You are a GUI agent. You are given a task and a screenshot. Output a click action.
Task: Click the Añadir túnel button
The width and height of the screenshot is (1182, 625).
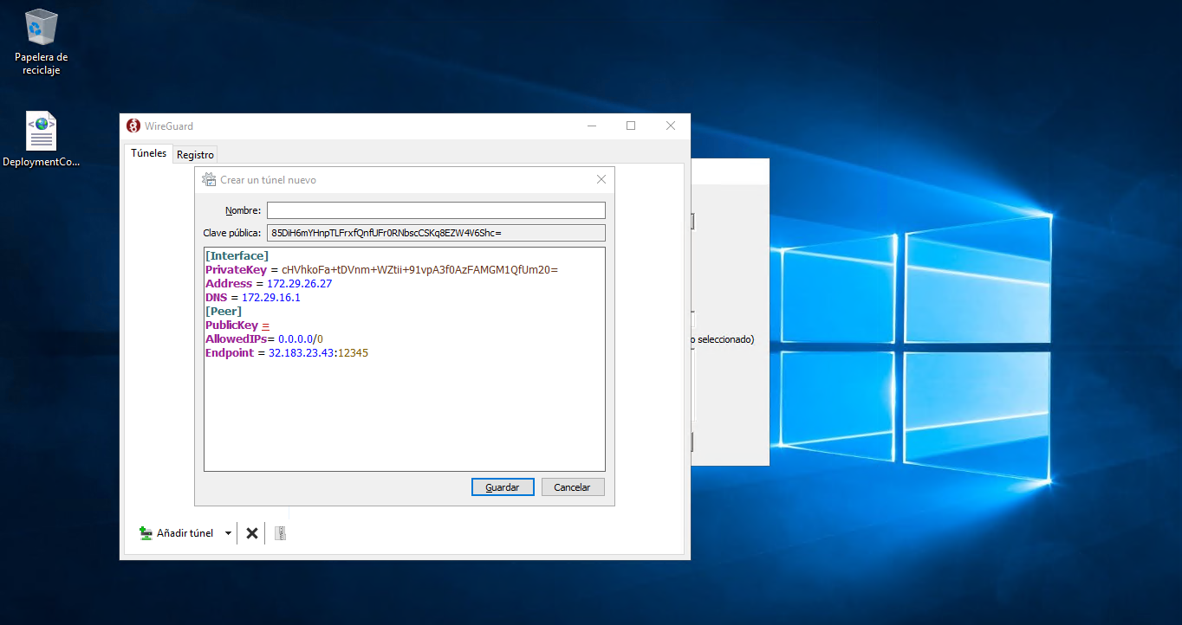177,533
